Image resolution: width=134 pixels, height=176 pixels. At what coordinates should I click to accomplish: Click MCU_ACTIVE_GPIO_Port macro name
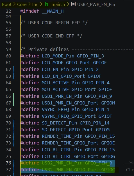(x=69, y=90)
